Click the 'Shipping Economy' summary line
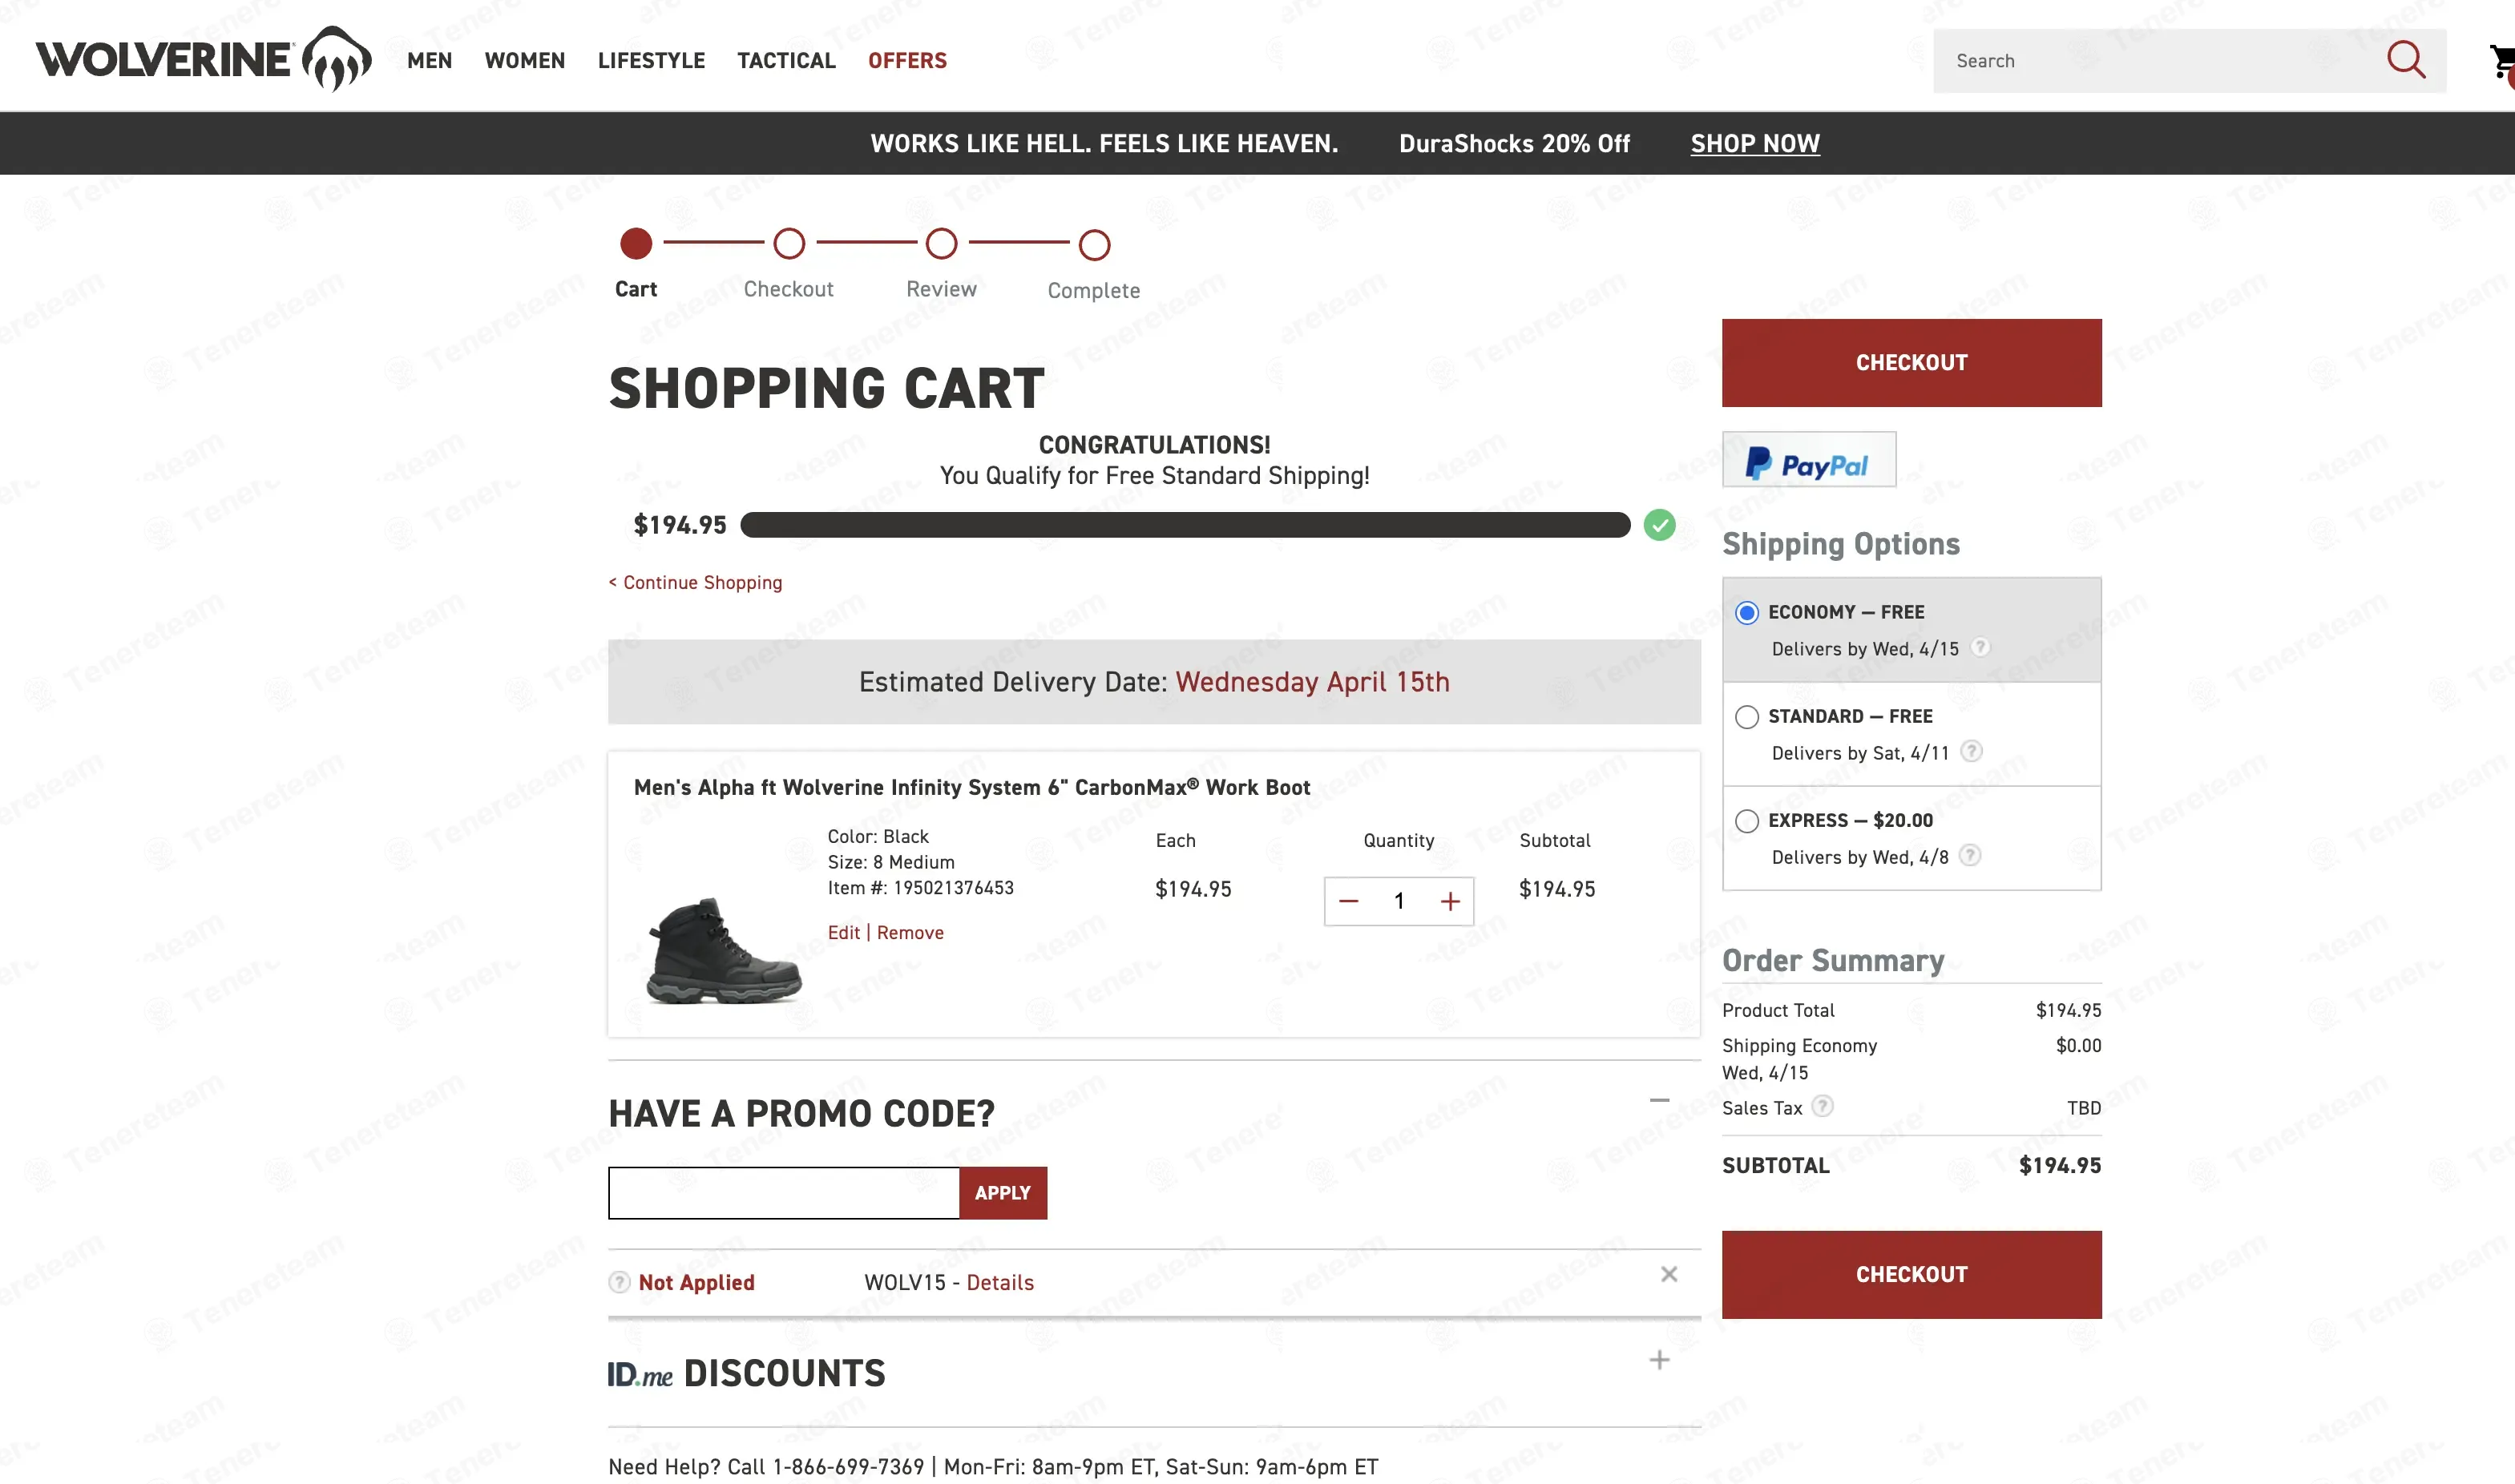 [1799, 1045]
